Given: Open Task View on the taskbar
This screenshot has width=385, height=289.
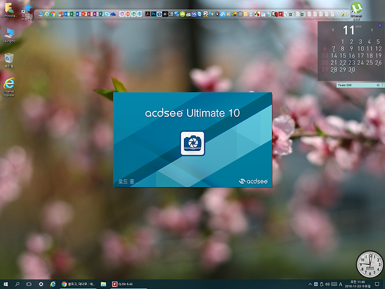Looking at the screenshot, I should click(x=29, y=284).
